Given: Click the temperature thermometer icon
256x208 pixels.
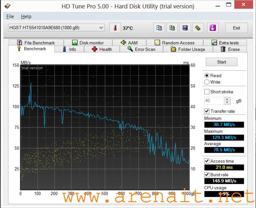Looking at the screenshot, I should click(x=115, y=28).
